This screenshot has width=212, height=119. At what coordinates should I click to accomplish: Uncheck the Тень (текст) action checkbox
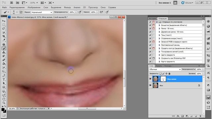(150, 35)
